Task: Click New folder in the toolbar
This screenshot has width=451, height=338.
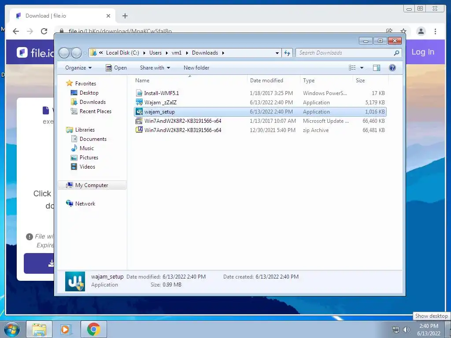Action: coord(196,68)
